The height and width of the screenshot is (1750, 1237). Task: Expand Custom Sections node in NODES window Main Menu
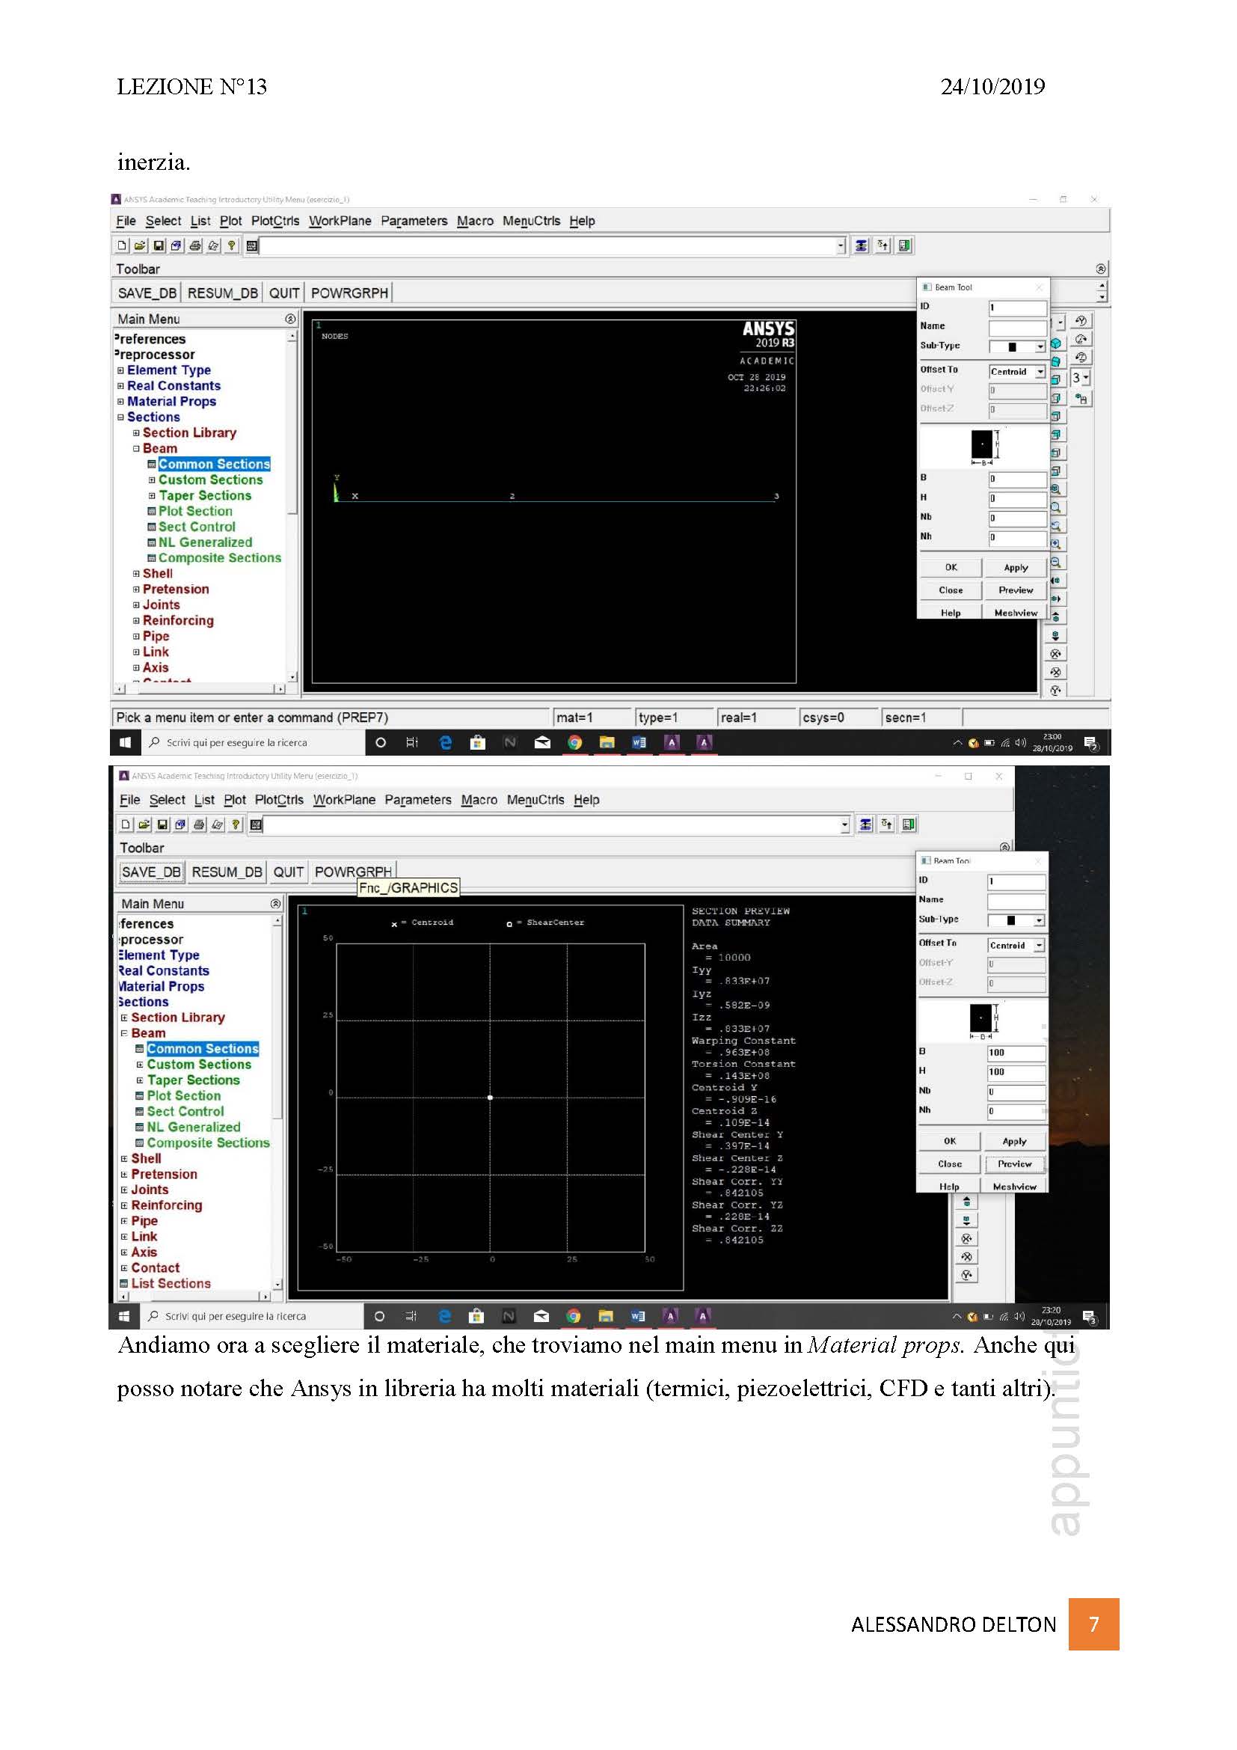tap(152, 480)
